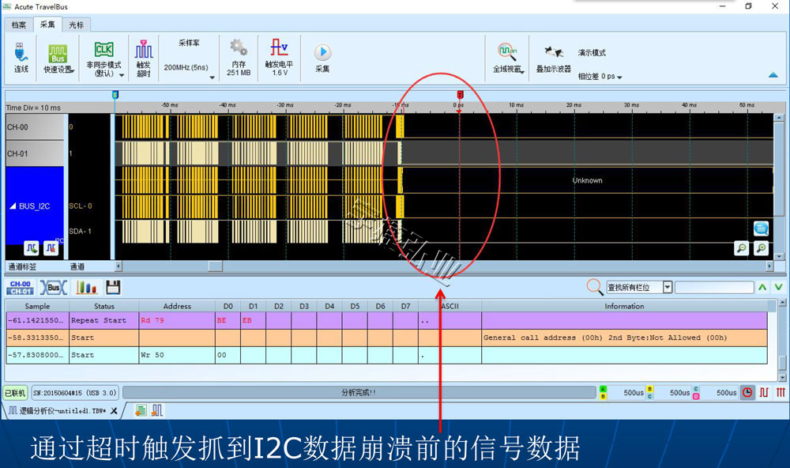790x468 pixels.
Task: Switch to the 光标 tab
Action: (76, 25)
